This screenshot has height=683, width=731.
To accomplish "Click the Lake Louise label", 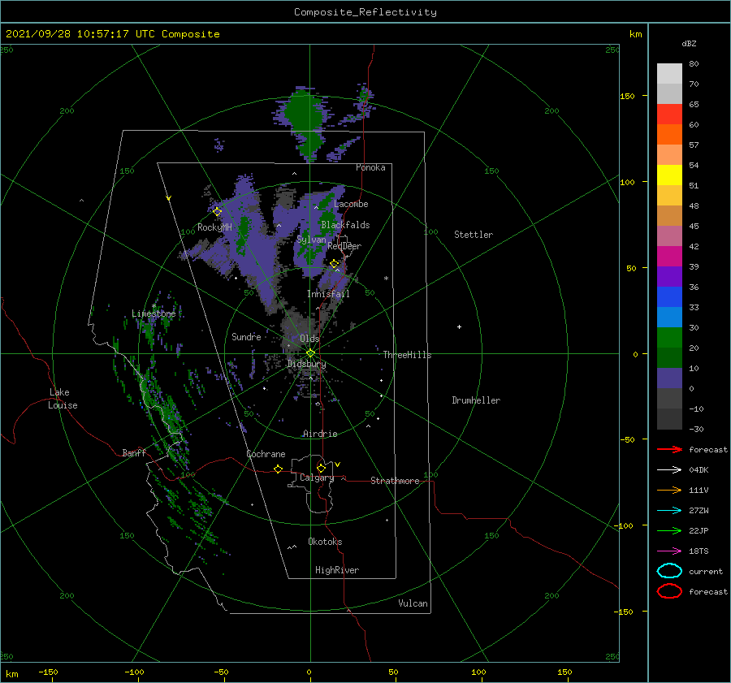I will pos(63,399).
